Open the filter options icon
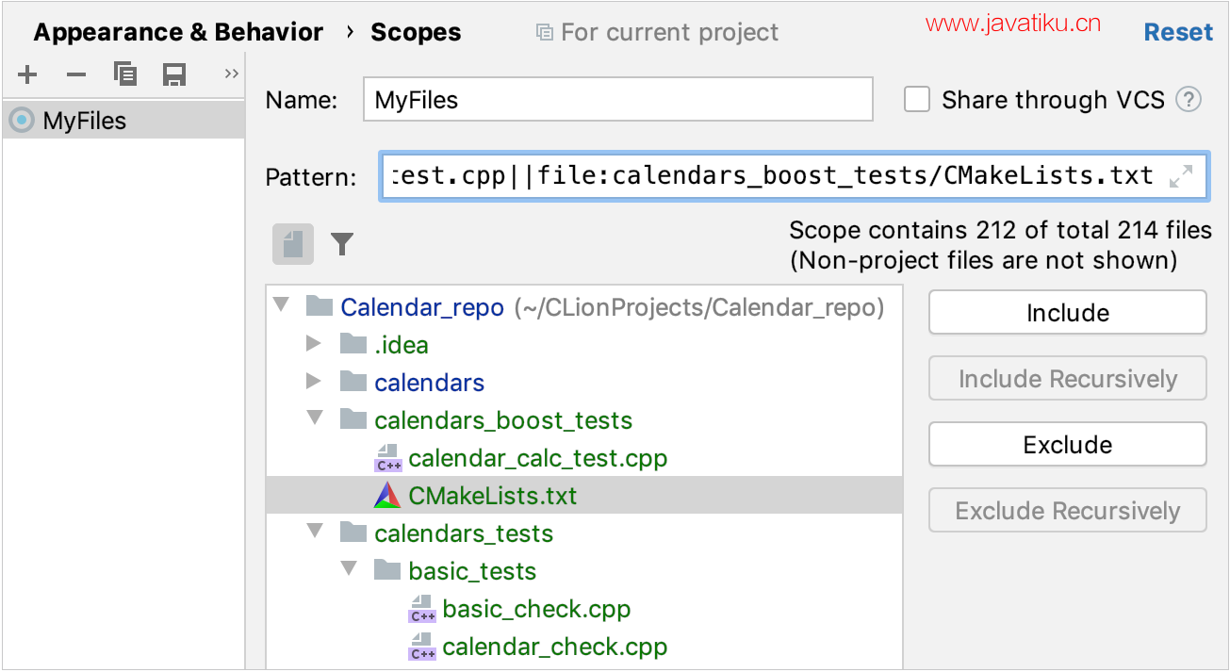 tap(342, 245)
